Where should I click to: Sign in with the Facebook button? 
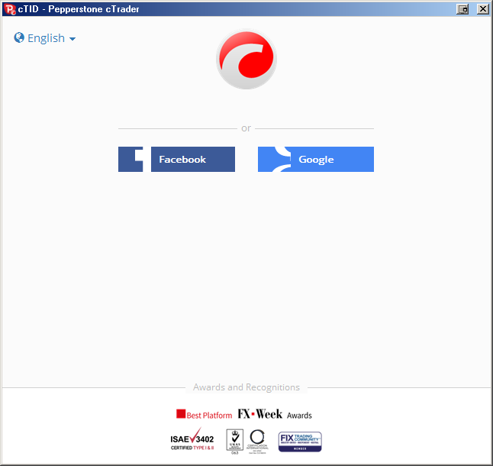point(176,159)
